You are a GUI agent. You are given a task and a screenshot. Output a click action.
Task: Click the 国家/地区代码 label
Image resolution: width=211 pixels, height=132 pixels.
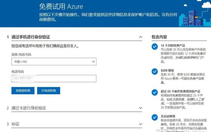(x=21, y=55)
